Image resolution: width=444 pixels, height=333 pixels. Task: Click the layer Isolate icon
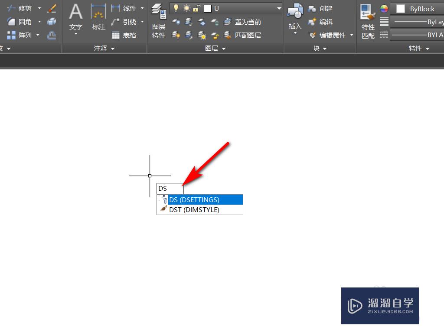189,22
